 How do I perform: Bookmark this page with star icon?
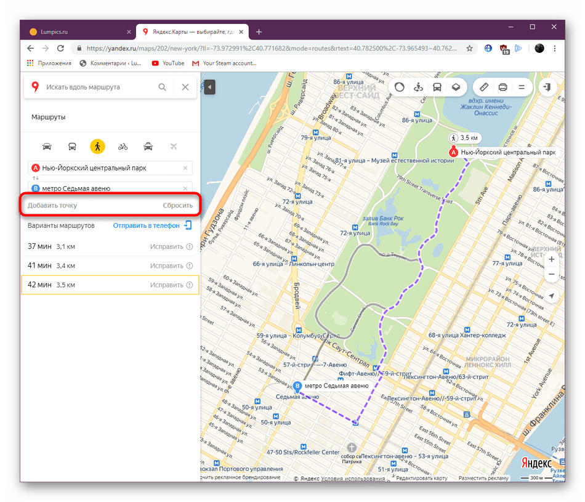pos(469,48)
